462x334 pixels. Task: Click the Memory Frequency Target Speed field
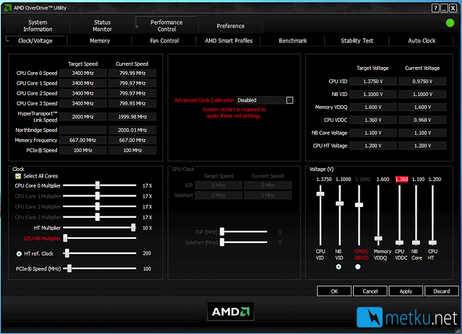pyautogui.click(x=83, y=140)
